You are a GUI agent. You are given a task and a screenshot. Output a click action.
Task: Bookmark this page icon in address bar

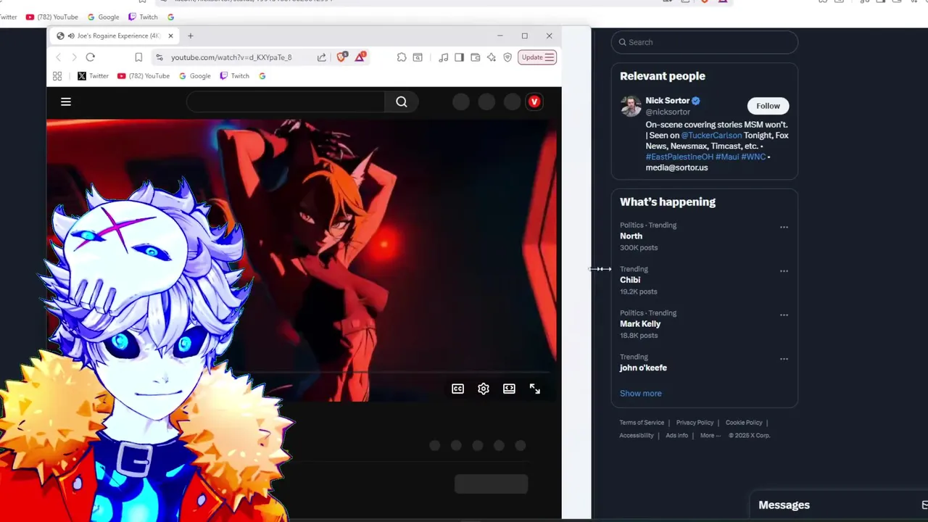tap(138, 57)
